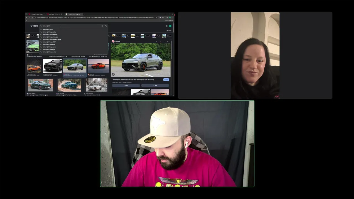The image size is (354, 199).
Task: Click the Save button under preview image
Action: click(x=155, y=85)
